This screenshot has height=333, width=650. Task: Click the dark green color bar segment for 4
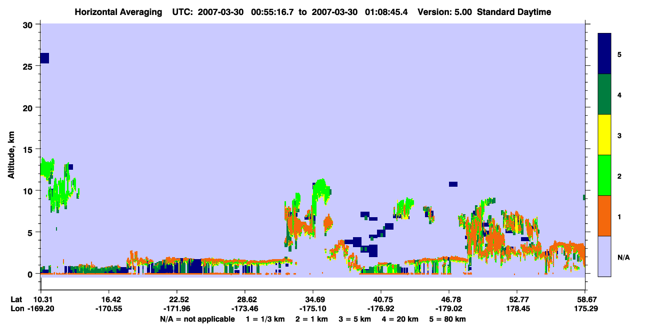[x=604, y=94]
